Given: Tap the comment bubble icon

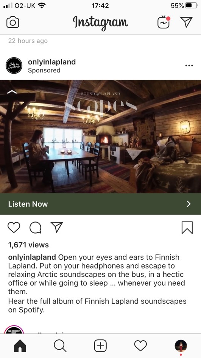Looking at the screenshot, I should point(35,228).
